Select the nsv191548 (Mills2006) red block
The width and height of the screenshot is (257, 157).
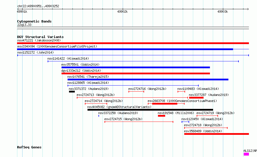(161, 116)
